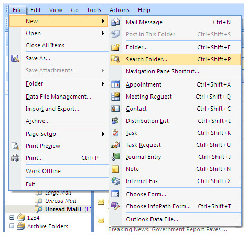Click the Print Preview icon
The width and height of the screenshot is (248, 235).
tap(15, 146)
